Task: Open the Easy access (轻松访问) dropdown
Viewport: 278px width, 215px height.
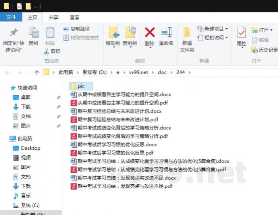Action: coord(212,38)
